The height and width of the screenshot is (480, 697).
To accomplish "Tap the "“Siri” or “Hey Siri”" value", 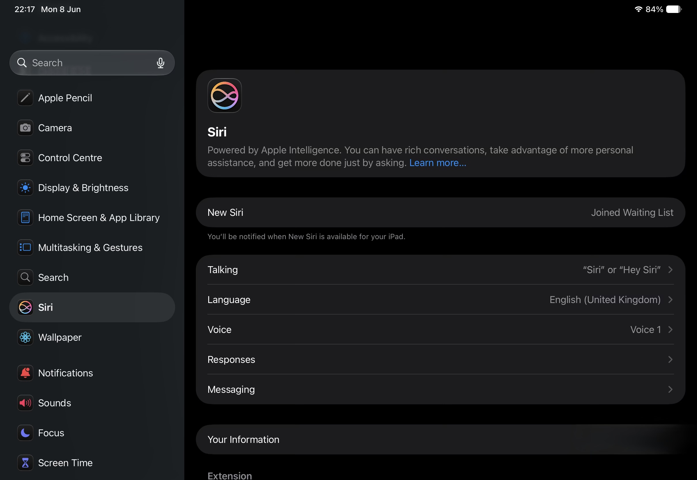I will (x=622, y=270).
